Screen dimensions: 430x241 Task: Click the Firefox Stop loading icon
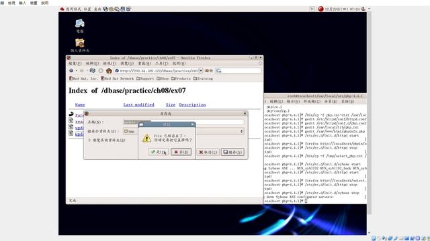101,70
